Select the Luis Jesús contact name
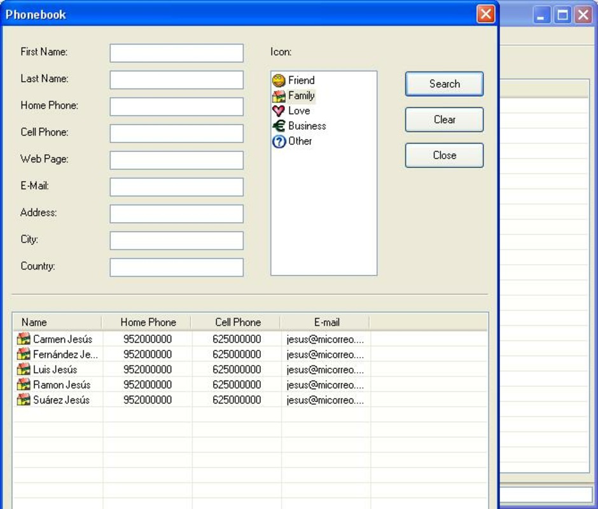 [x=55, y=370]
